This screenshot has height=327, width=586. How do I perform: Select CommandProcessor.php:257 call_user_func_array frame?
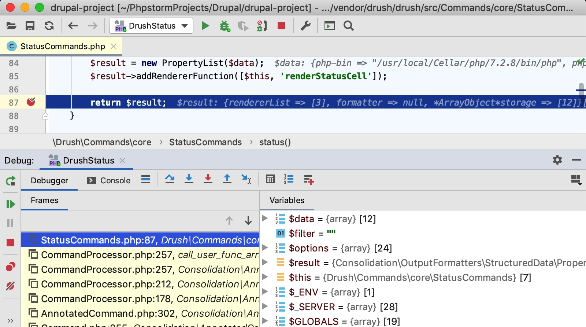[140, 255]
